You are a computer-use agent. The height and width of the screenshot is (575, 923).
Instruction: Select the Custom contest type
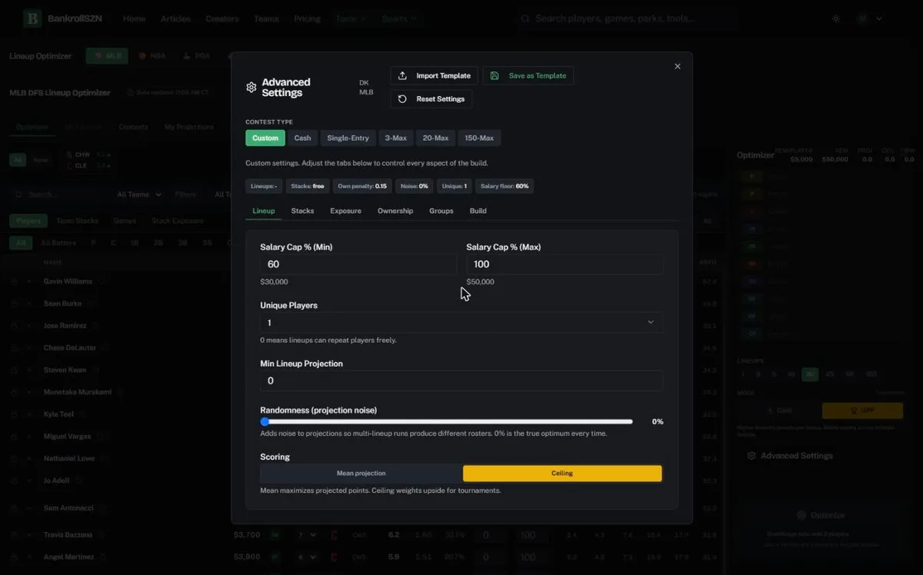(265, 138)
